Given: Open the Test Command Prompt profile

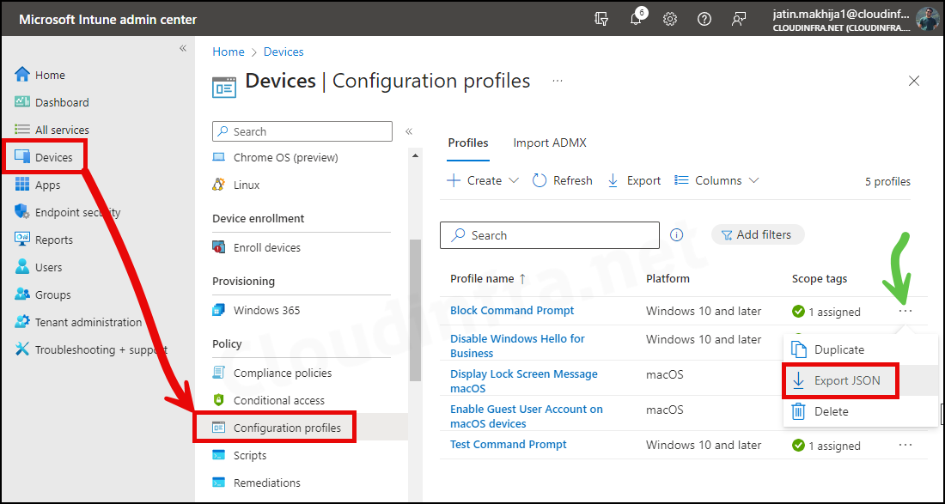Looking at the screenshot, I should coord(509,445).
